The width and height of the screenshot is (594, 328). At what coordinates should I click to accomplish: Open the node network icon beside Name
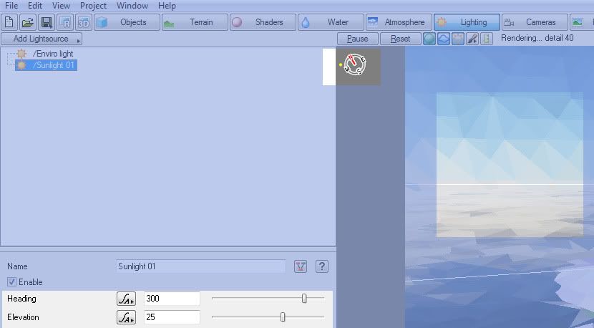coord(301,266)
